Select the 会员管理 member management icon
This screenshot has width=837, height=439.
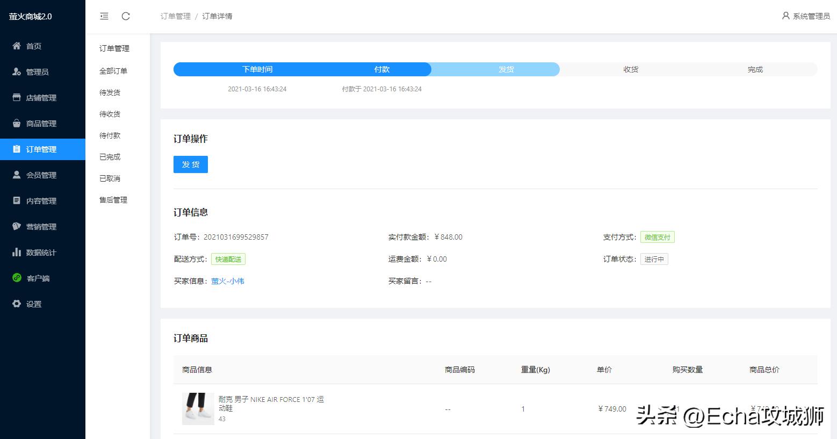17,175
